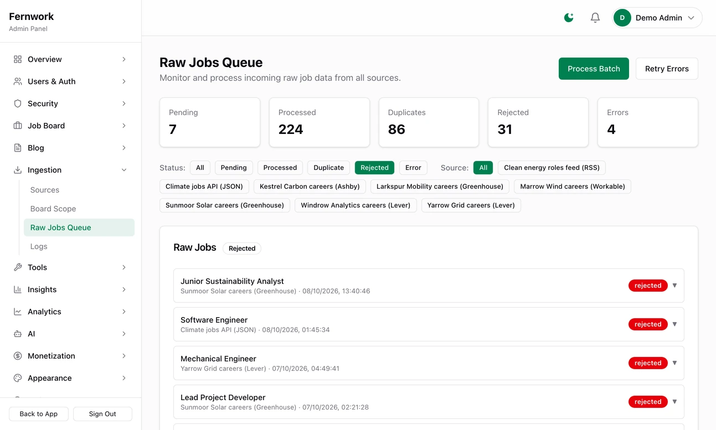The height and width of the screenshot is (430, 716).
Task: Filter status by Processed
Action: click(280, 168)
